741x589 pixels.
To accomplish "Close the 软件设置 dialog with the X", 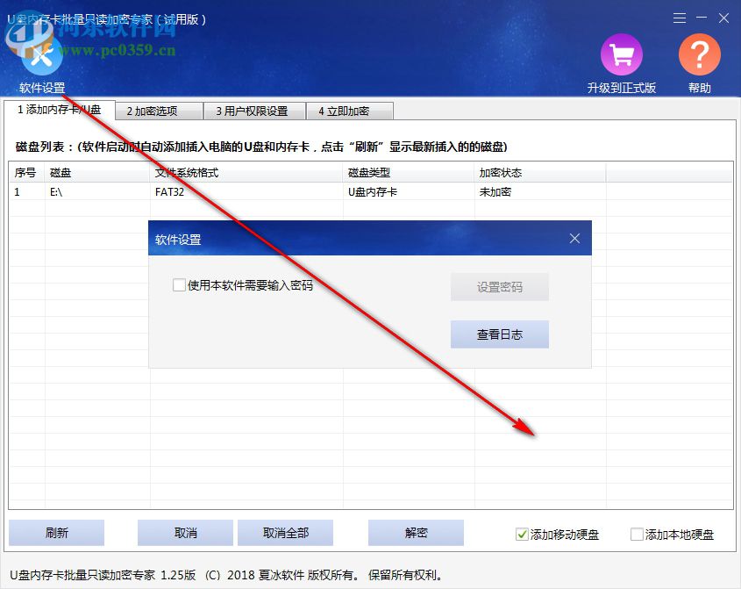I will click(574, 238).
